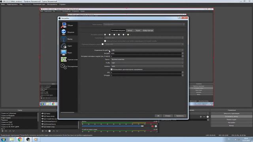Open the output mode dropdown
This screenshot has height=142, width=253.
[x=144, y=24]
